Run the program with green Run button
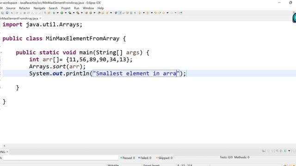The height and width of the screenshot is (166, 296). click(x=62, y=13)
